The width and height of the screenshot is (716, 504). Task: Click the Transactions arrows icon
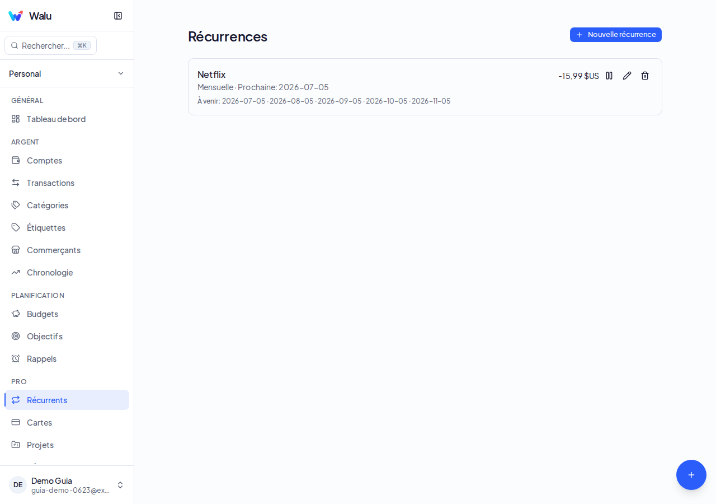16,183
